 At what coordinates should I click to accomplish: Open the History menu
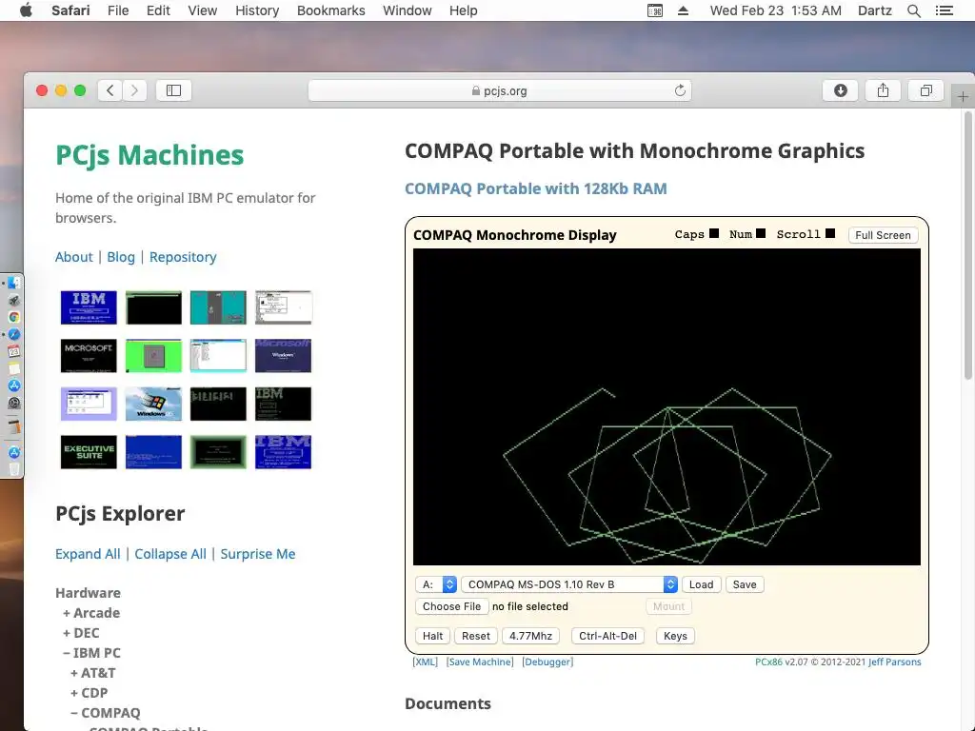tap(257, 10)
